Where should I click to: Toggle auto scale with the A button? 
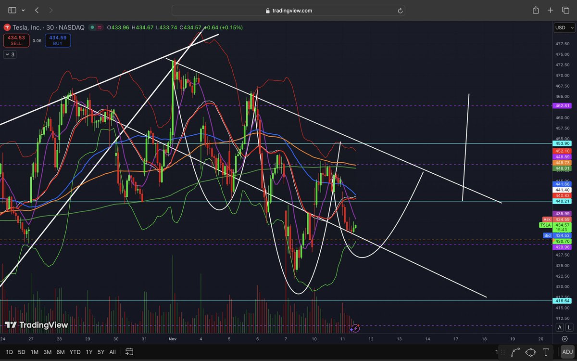[x=560, y=327]
